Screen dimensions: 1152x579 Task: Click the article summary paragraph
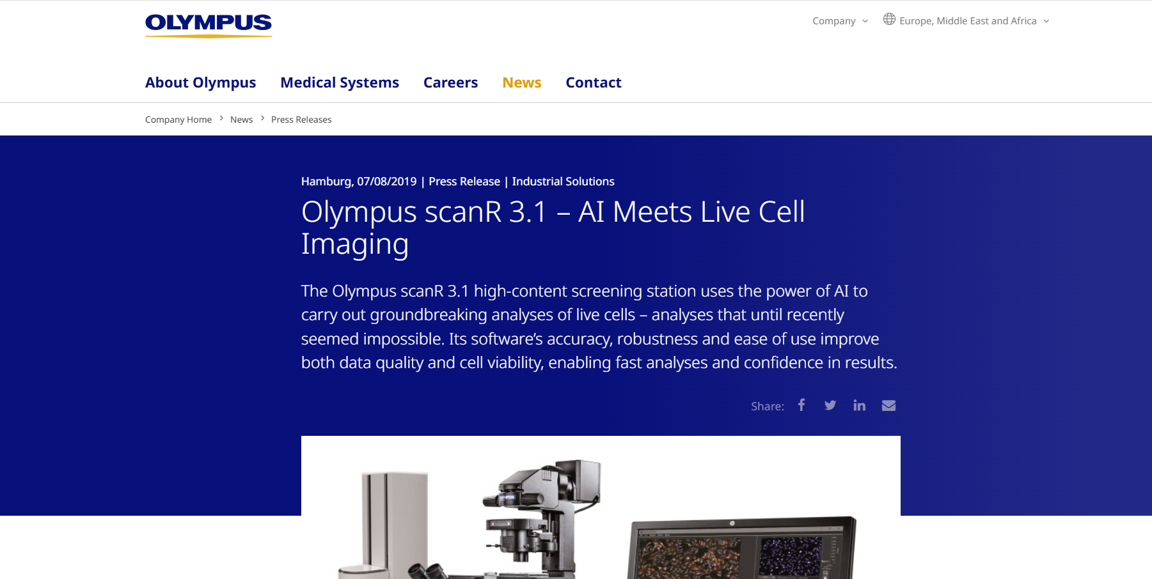click(x=599, y=327)
